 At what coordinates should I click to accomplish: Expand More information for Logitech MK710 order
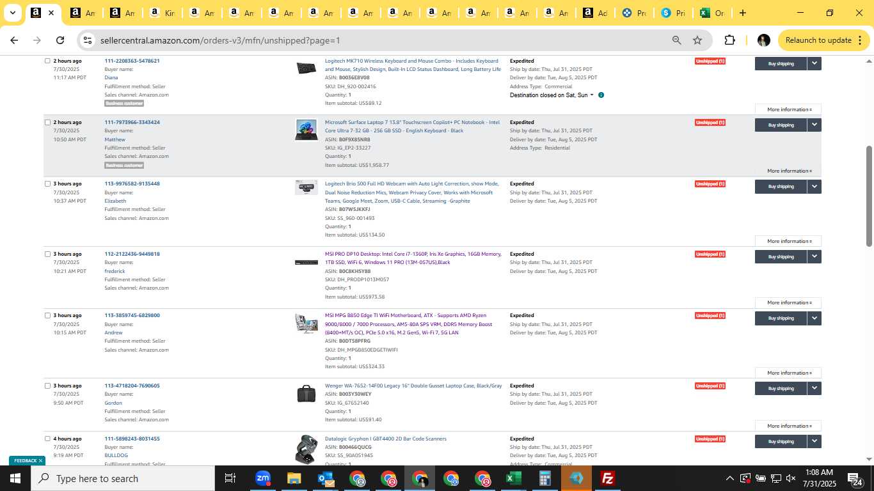click(788, 109)
